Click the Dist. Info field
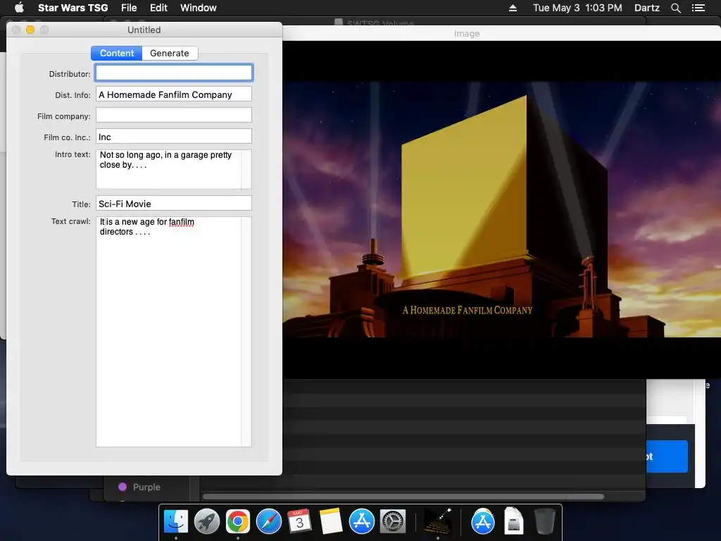 click(x=174, y=94)
